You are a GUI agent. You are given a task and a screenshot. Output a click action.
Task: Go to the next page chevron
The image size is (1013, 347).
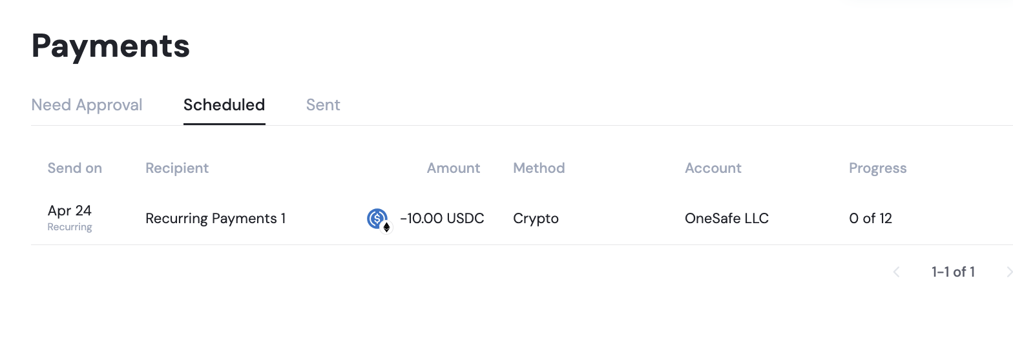coord(1008,272)
